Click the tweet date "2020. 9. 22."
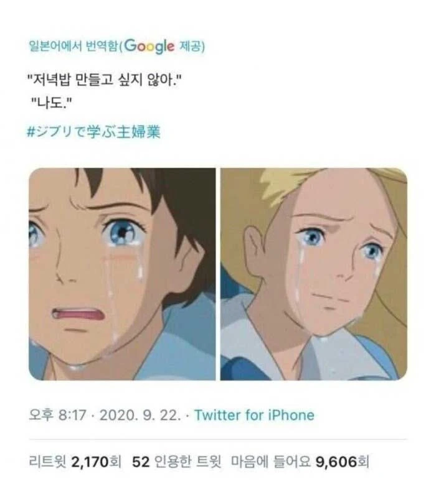The image size is (426, 497). pos(140,415)
